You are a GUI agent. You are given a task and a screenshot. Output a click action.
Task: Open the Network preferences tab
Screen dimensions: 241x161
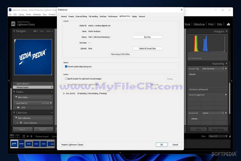coord(142,16)
